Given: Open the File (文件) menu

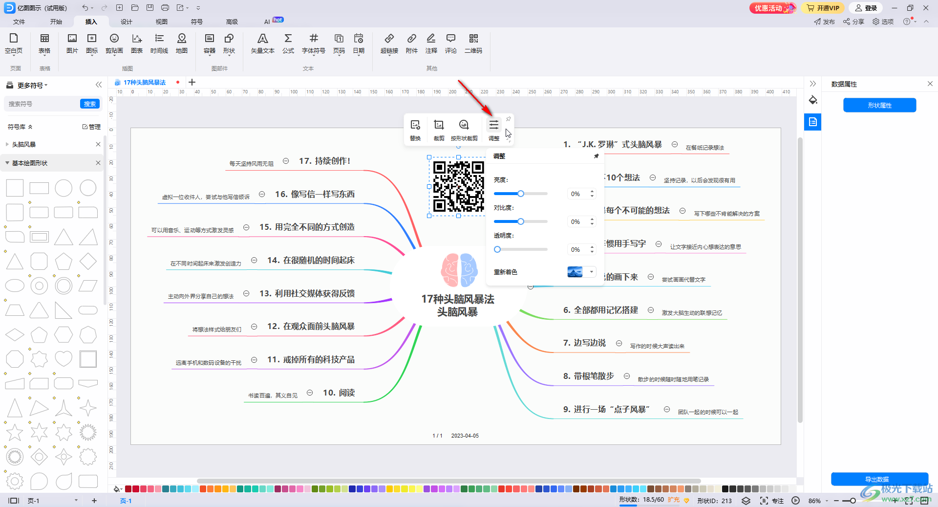Looking at the screenshot, I should point(19,22).
